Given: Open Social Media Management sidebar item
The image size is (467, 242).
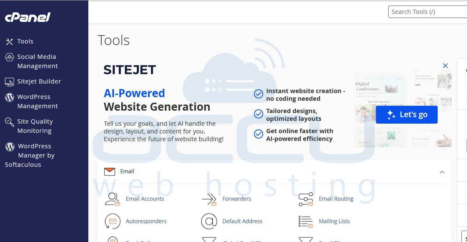Looking at the screenshot, I should point(37,61).
